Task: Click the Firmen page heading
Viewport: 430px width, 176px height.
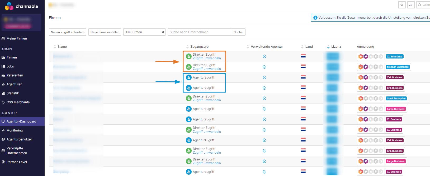Action: [55, 18]
